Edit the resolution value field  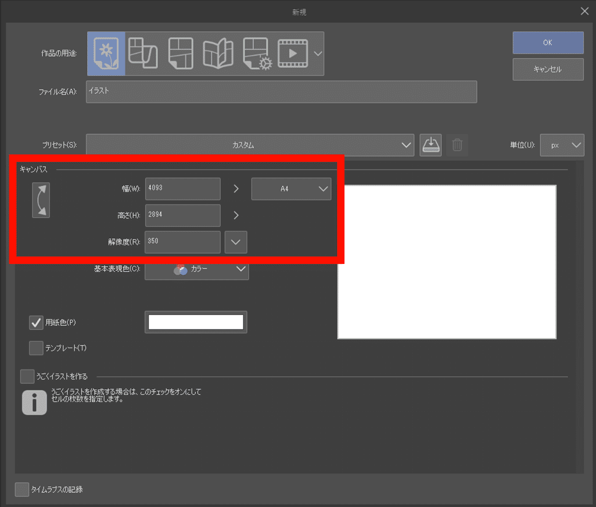click(182, 242)
